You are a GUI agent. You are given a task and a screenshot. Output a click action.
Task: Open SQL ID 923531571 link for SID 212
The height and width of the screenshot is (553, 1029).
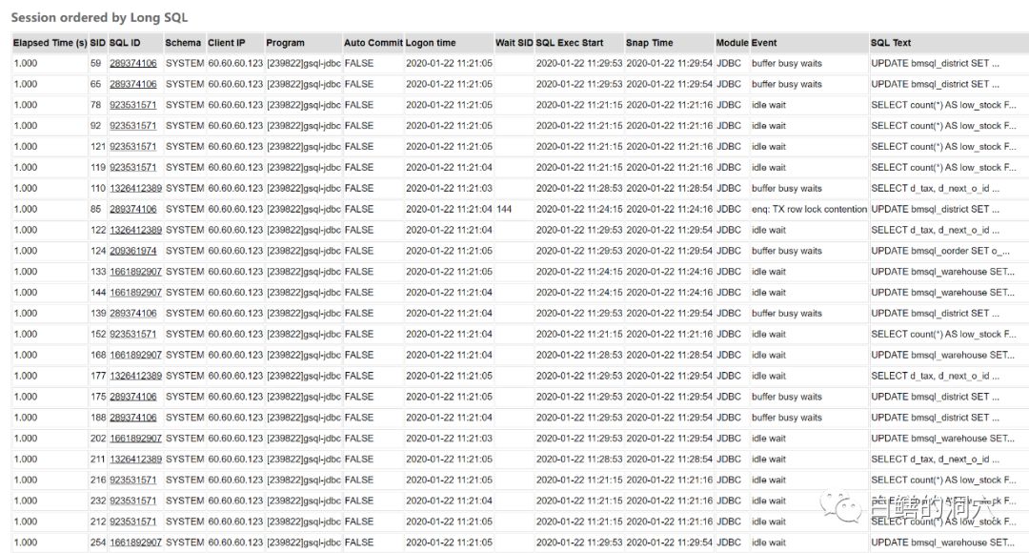click(x=132, y=522)
